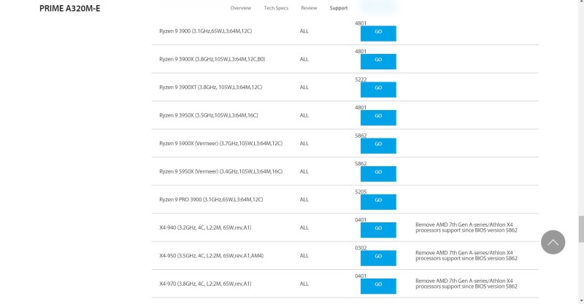This screenshot has height=304, width=584.
Task: Click BIOS version 0302 in X4-950 row
Action: [x=361, y=248]
